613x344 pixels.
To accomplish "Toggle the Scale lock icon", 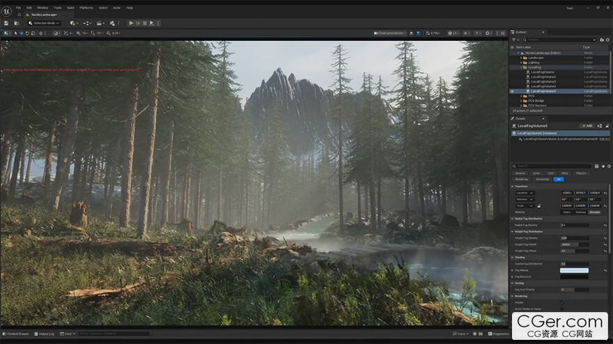I will tap(538, 206).
